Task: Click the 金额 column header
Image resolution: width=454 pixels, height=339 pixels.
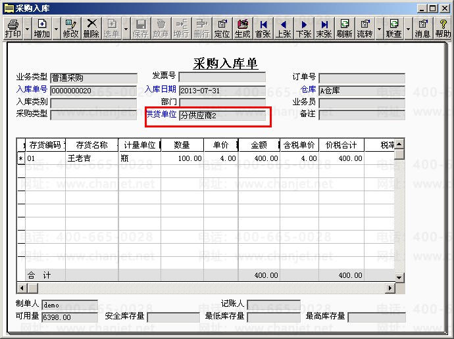Action: pos(259,145)
